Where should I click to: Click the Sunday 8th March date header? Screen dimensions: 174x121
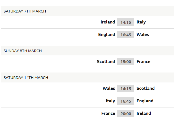click(23, 51)
